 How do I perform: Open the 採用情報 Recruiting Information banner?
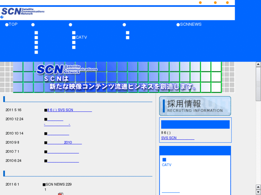coord(195,106)
